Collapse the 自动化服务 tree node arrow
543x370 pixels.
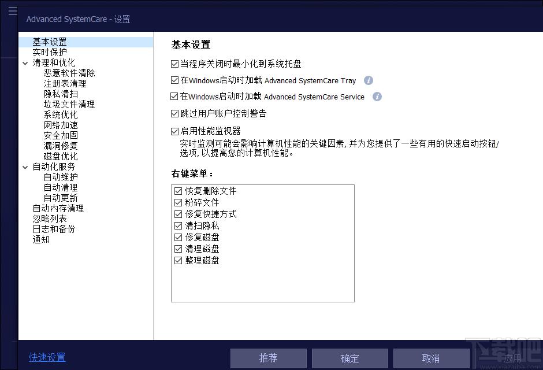pyautogui.click(x=25, y=167)
